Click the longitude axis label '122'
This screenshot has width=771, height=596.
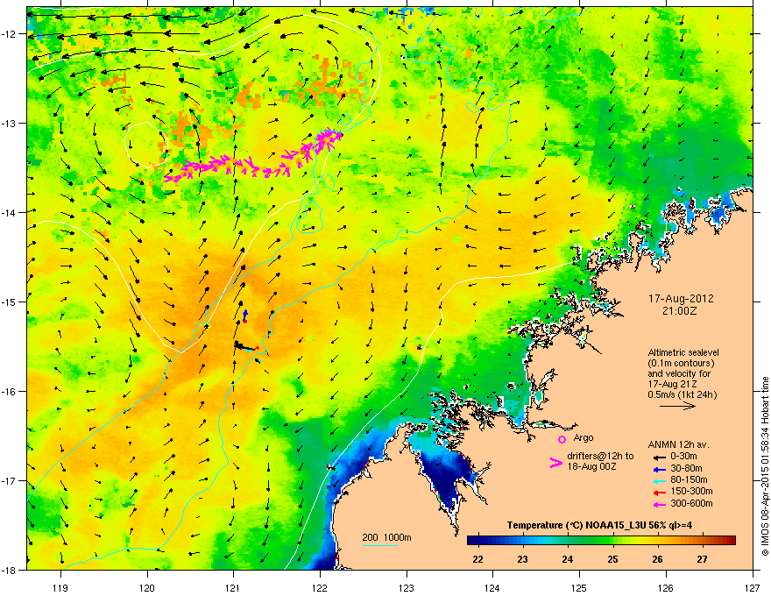[x=320, y=587]
